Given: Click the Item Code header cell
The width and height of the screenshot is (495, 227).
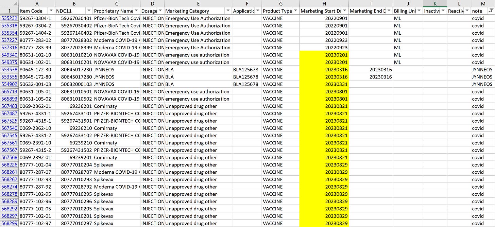Looking at the screenshot, I should [37, 11].
